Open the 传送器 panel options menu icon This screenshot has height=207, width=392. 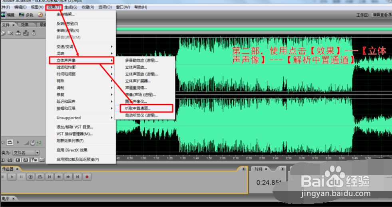[x=244, y=169]
